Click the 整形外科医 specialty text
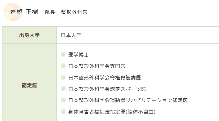This screenshot has height=121, width=219. [x=74, y=12]
